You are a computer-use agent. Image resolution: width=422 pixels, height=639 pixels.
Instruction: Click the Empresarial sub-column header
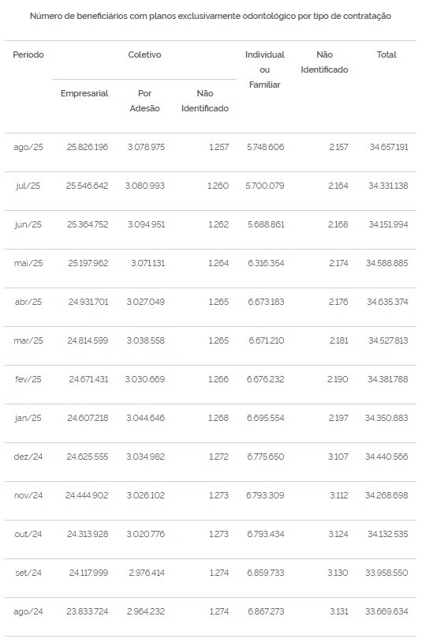coord(84,93)
